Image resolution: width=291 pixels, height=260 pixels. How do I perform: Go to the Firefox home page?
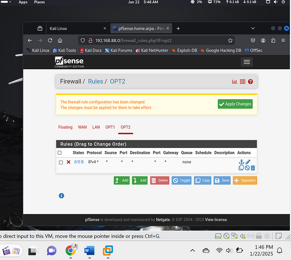[60, 40]
